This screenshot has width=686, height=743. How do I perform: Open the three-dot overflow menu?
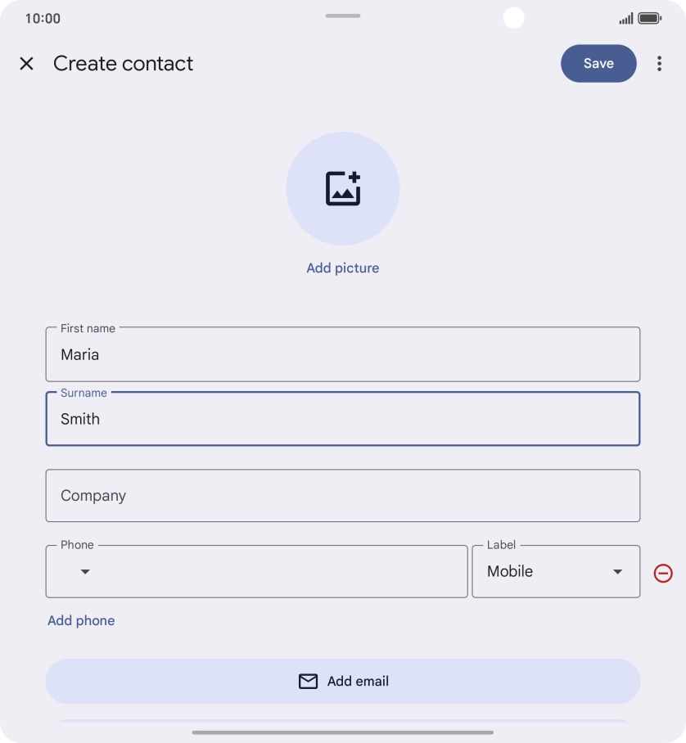(x=659, y=64)
